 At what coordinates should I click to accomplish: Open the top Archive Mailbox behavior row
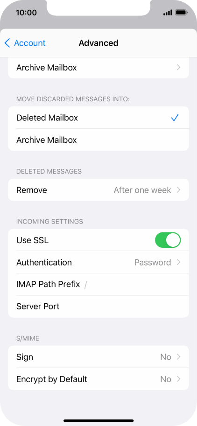pos(98,67)
